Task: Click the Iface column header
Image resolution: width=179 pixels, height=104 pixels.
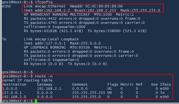Action: (x=166, y=85)
